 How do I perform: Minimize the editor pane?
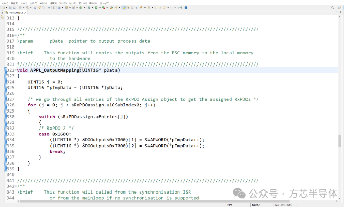pos(337,12)
